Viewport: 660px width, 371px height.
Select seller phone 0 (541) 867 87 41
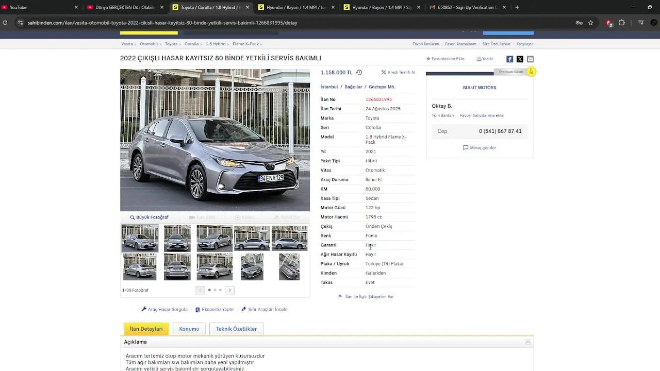(500, 131)
